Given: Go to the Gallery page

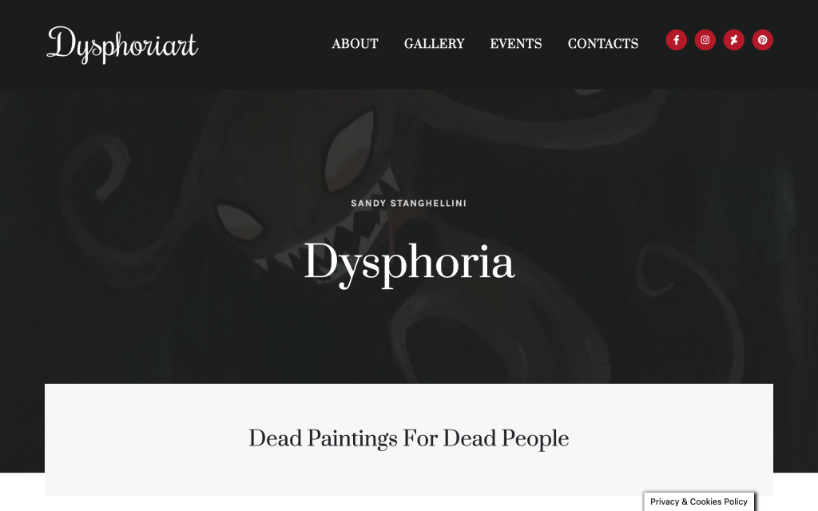Looking at the screenshot, I should pos(434,44).
